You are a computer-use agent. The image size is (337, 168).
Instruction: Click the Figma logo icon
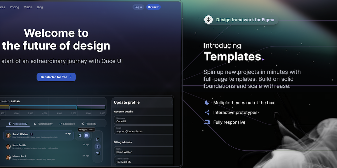[x=208, y=20]
